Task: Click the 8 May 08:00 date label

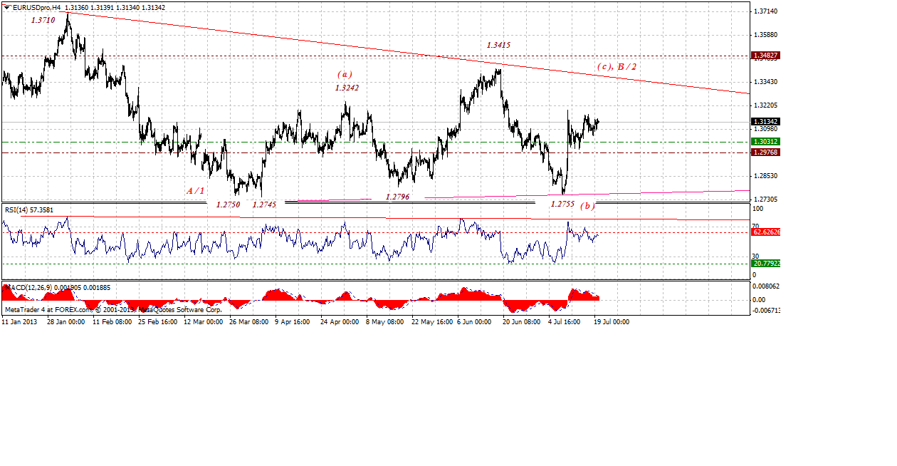Action: pyautogui.click(x=384, y=321)
